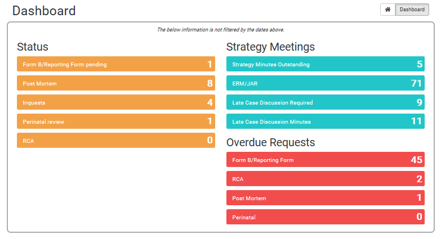Open Strategy Minutes Outstanding list

325,64
